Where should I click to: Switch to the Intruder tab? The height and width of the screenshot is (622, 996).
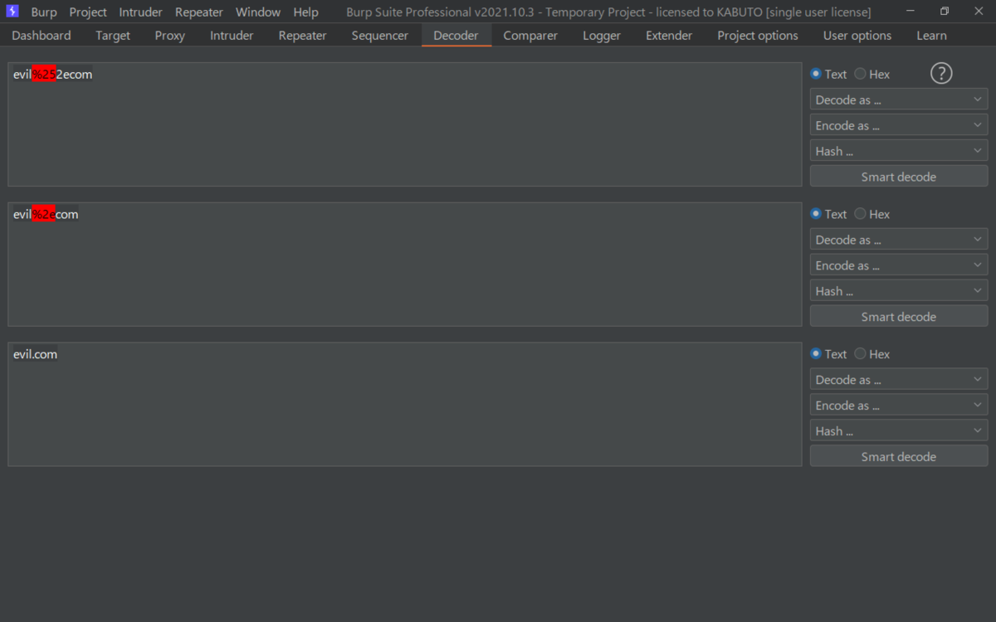[232, 36]
